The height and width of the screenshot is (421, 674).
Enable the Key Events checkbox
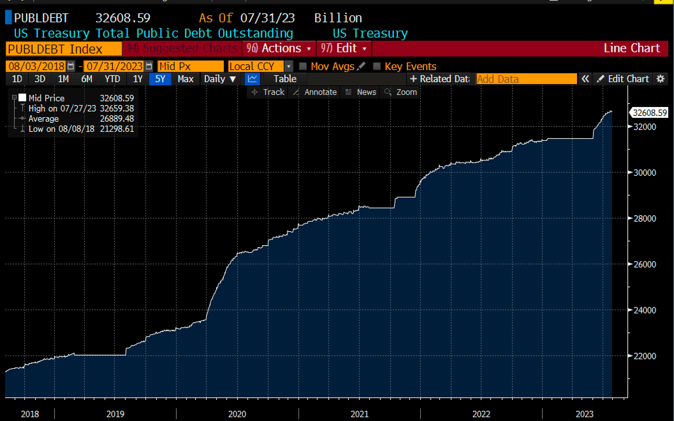(x=377, y=66)
